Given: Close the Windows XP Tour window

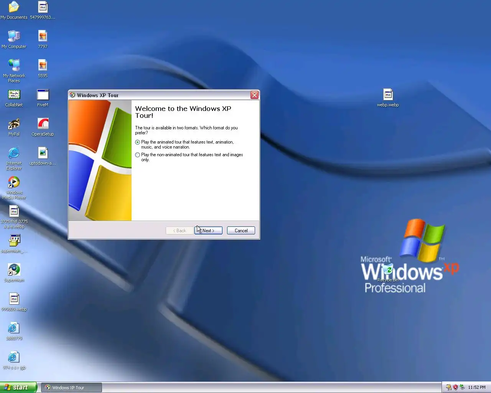Looking at the screenshot, I should pos(254,95).
